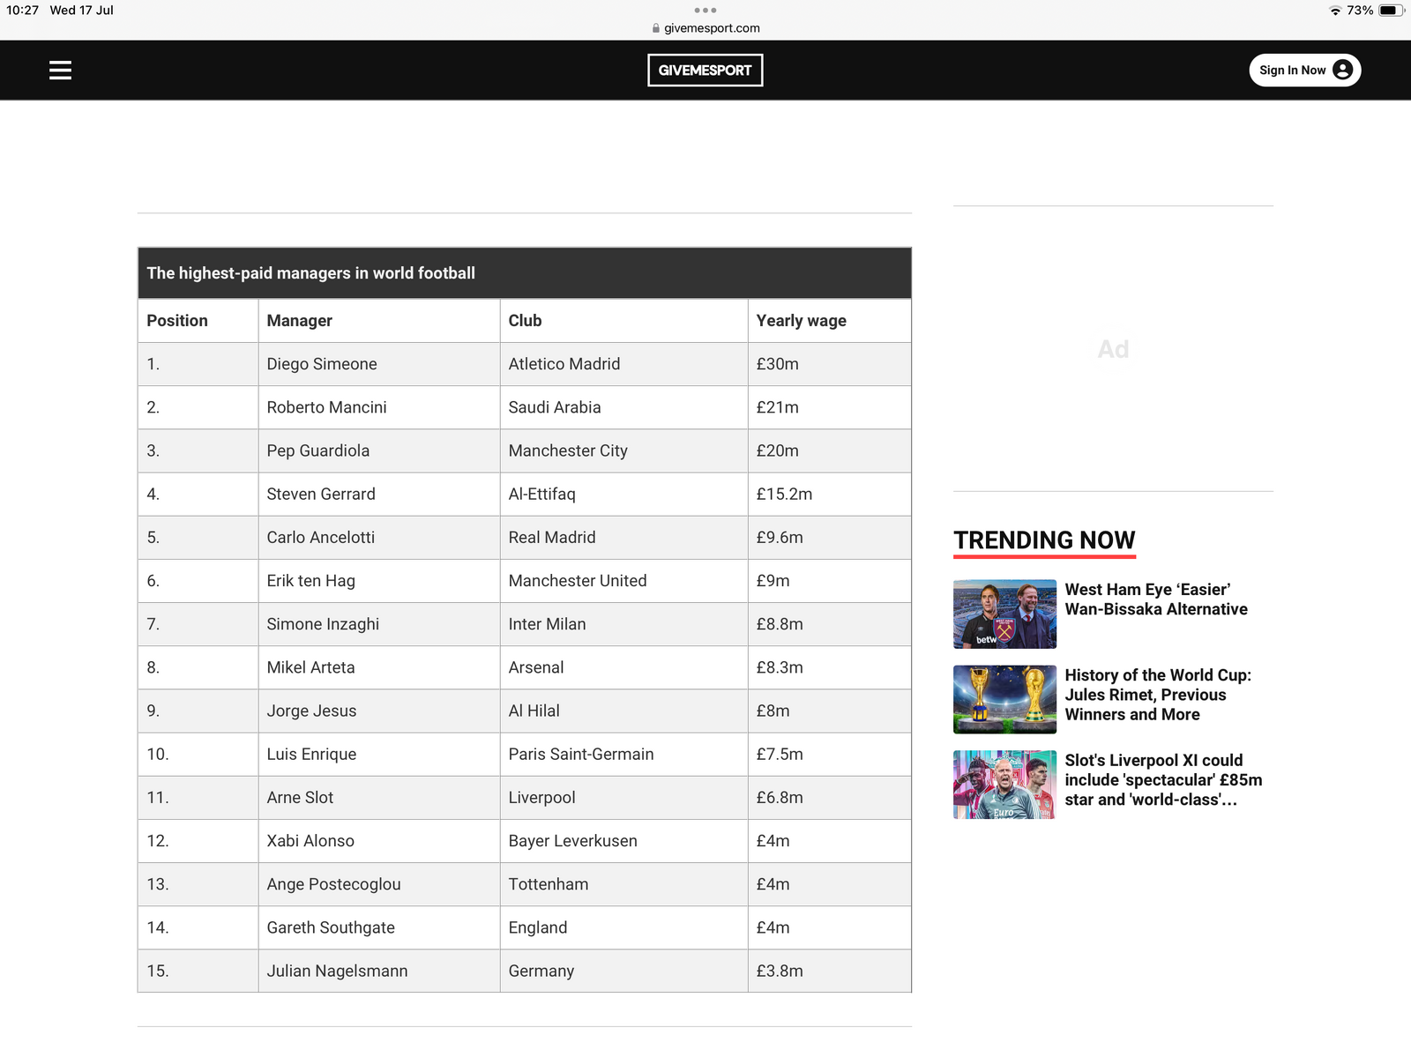Screen dimensions: 1411x1057
Task: Select the Manchester City club cell
Action: click(568, 451)
